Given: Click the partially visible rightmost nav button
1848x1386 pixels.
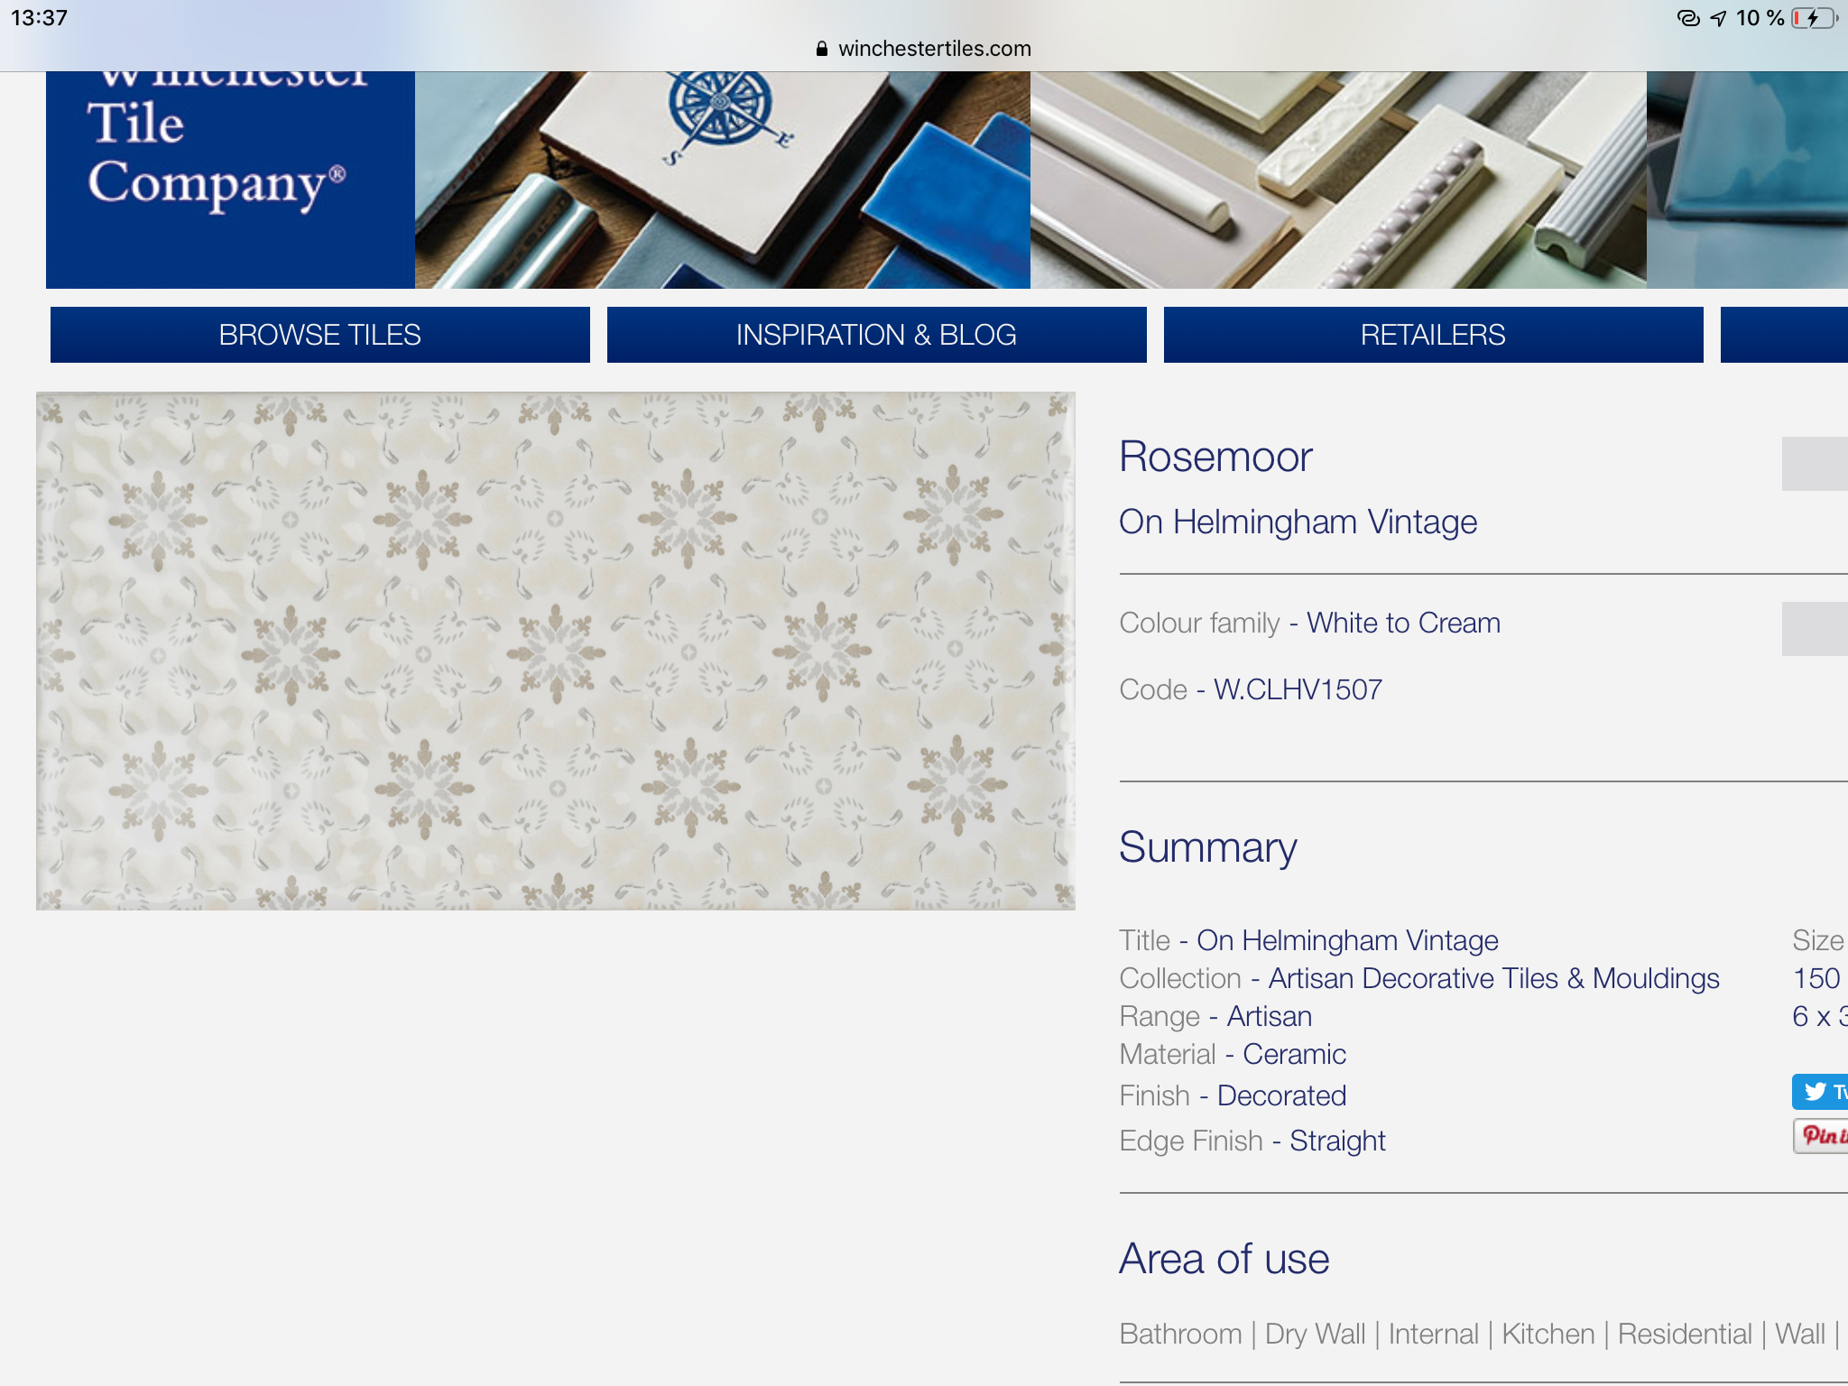Looking at the screenshot, I should coord(1785,335).
